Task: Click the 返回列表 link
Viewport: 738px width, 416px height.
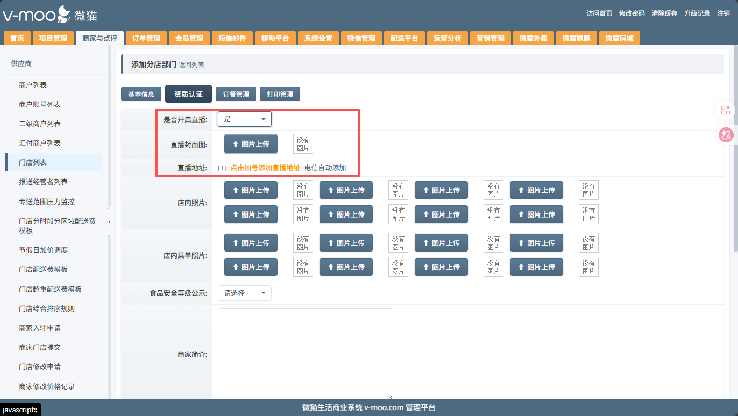Action: (191, 65)
